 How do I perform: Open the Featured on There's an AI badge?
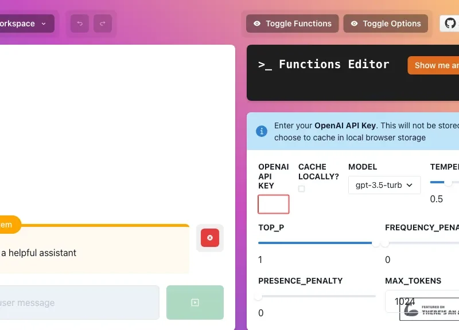pos(430,309)
